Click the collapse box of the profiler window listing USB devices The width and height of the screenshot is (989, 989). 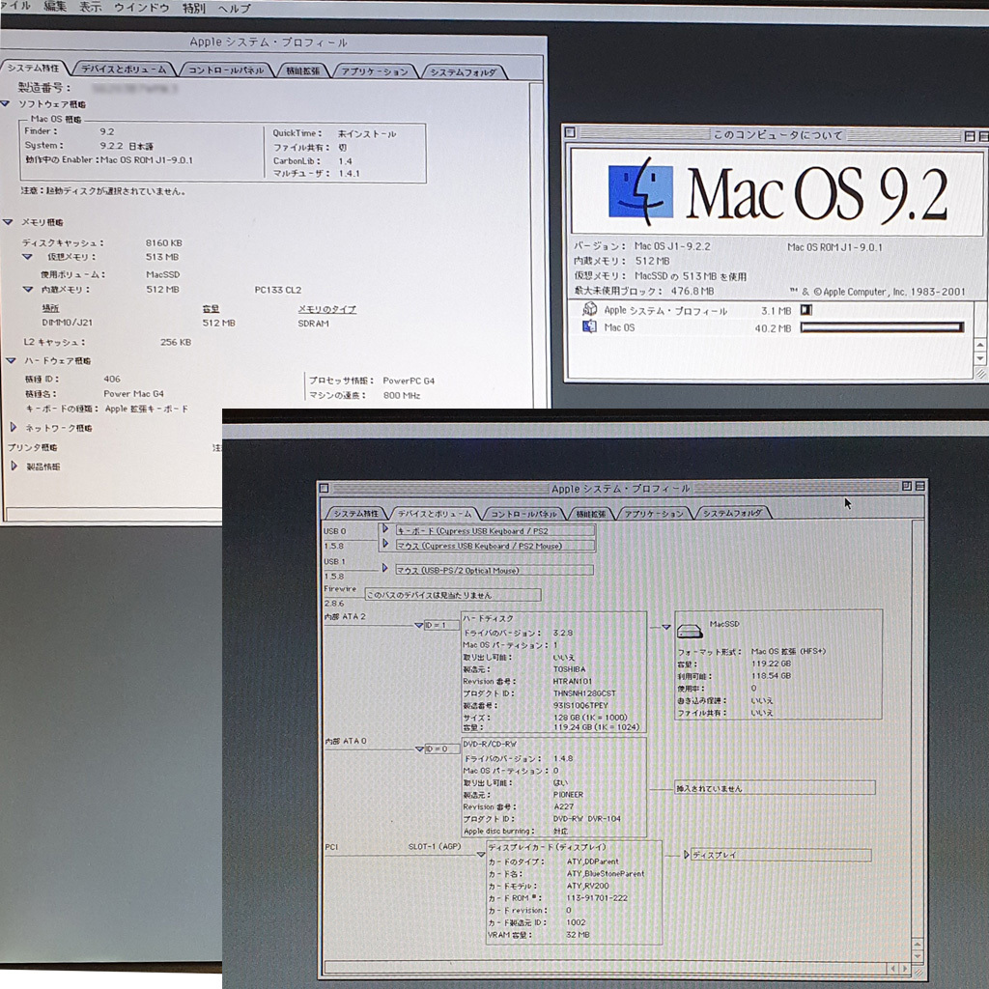920,486
